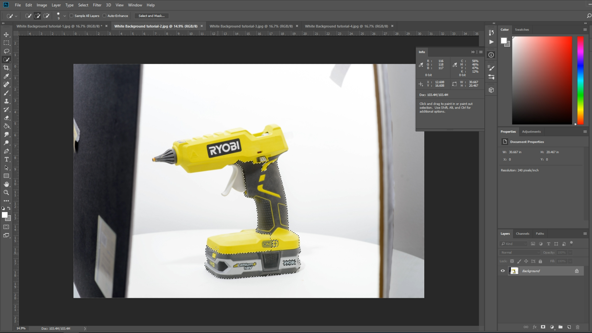Viewport: 592px width, 333px height.
Task: Select the Hand tool
Action: pos(6,184)
